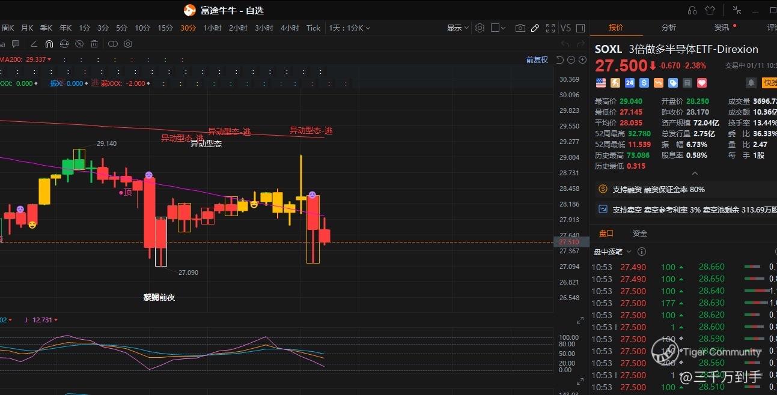Toggle the overlay circles drawing mode
This screenshot has width=777, height=395.
[112, 44]
